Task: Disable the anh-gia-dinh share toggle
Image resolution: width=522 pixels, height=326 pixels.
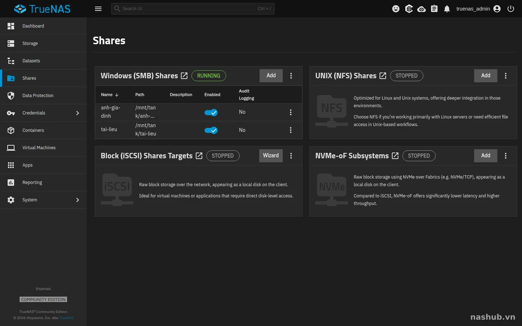Action: click(211, 112)
